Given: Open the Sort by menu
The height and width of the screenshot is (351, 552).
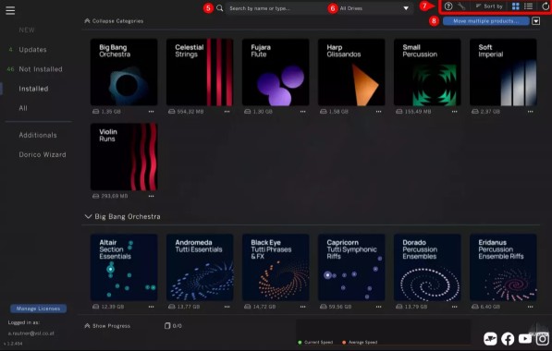Looking at the screenshot, I should [489, 6].
